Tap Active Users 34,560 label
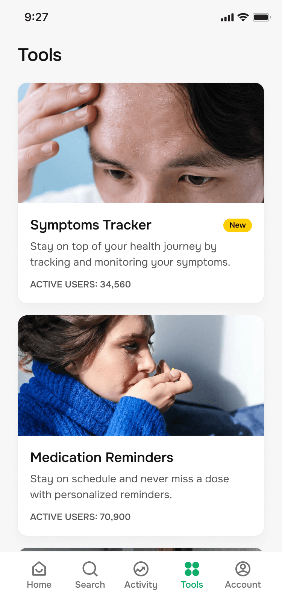 tap(80, 284)
